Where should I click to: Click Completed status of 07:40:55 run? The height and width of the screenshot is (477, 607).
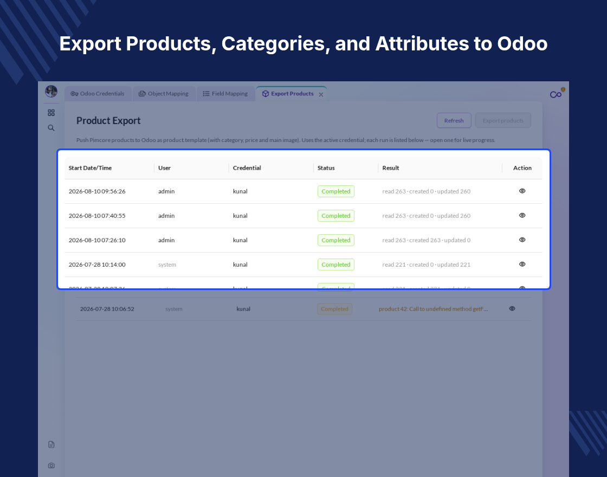336,216
